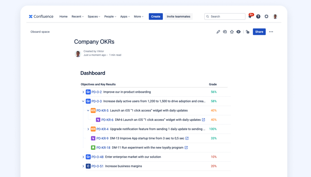The width and height of the screenshot is (311, 177).
Task: Open the PD-KR-4 link
Action: pos(102,129)
